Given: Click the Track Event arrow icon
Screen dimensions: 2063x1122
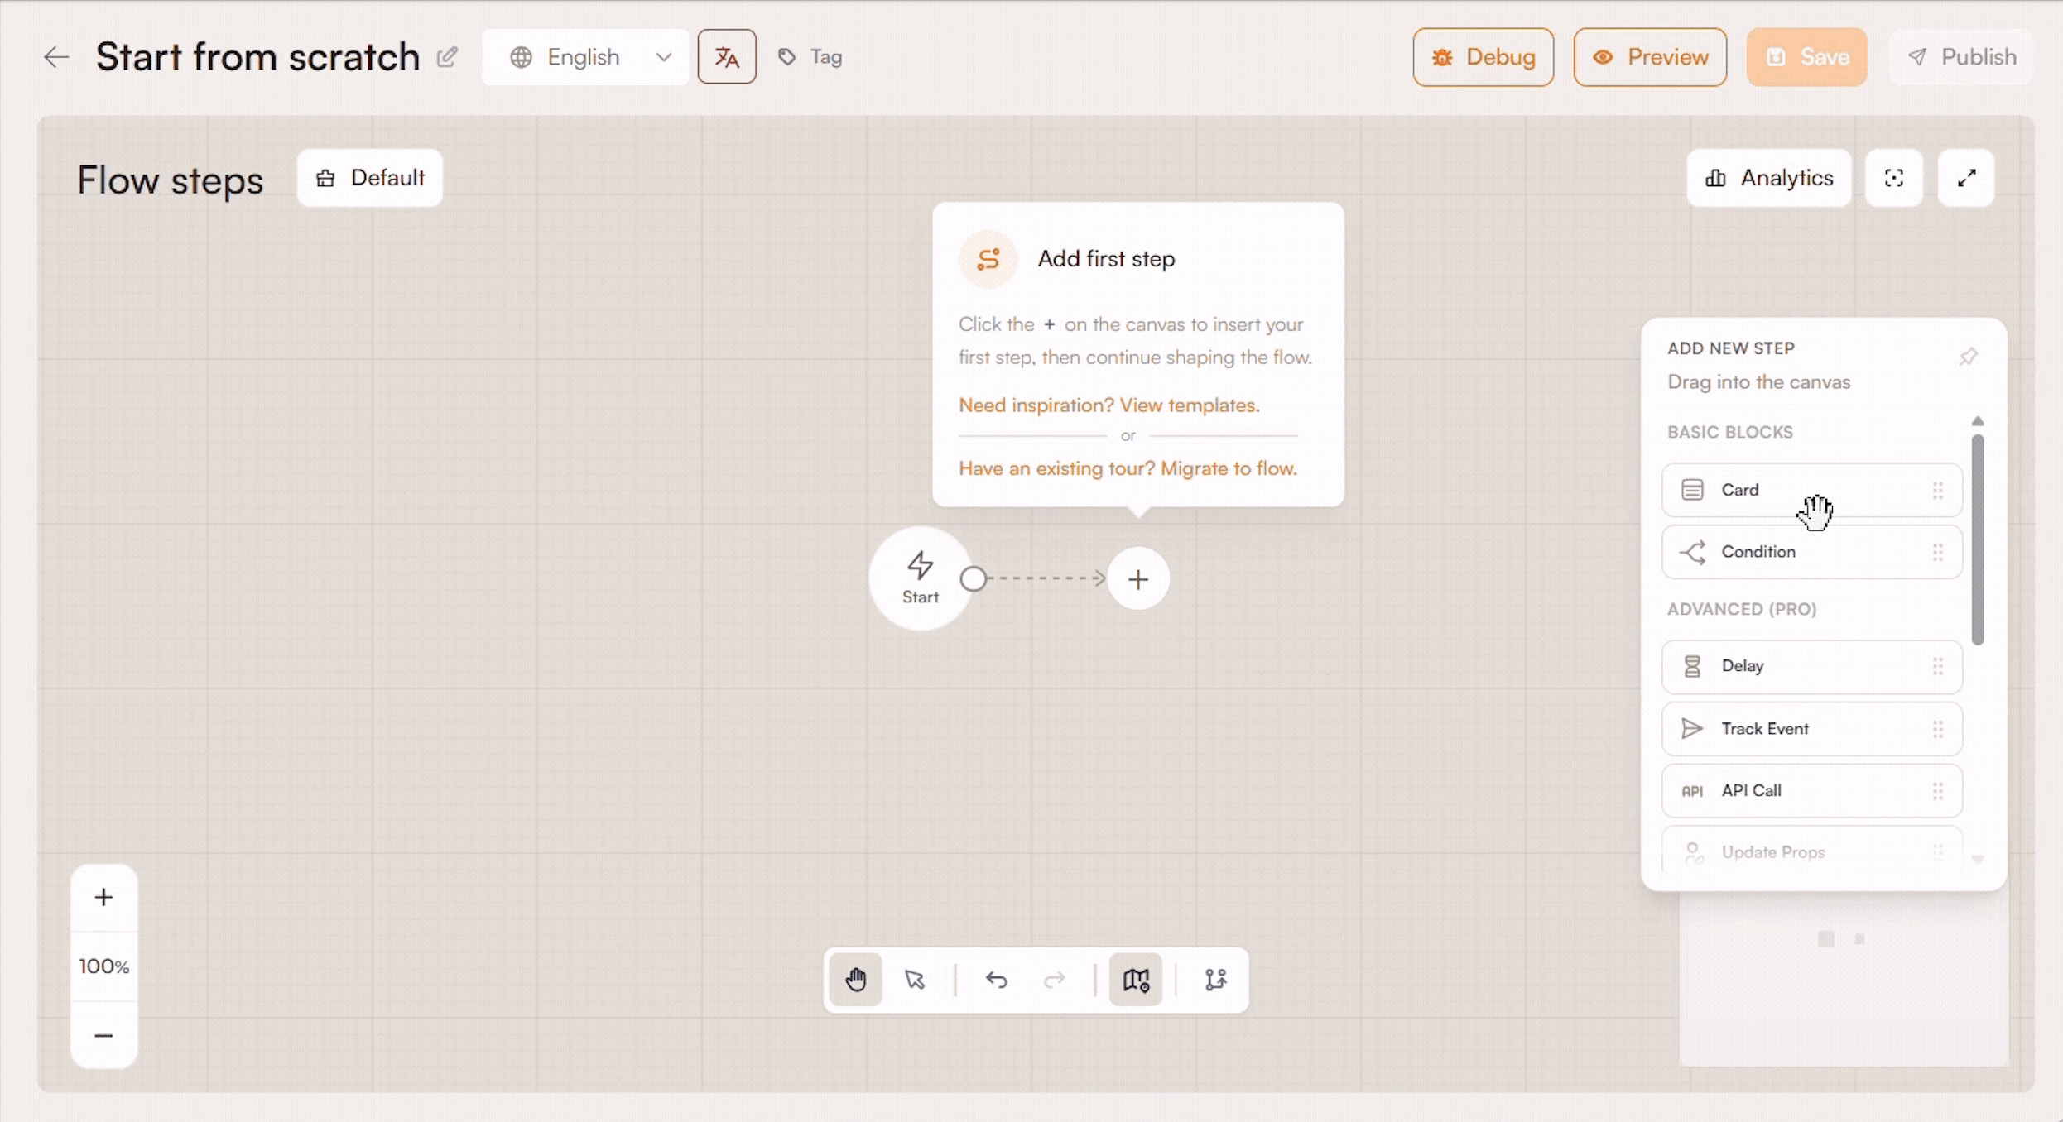Looking at the screenshot, I should click(x=1691, y=729).
